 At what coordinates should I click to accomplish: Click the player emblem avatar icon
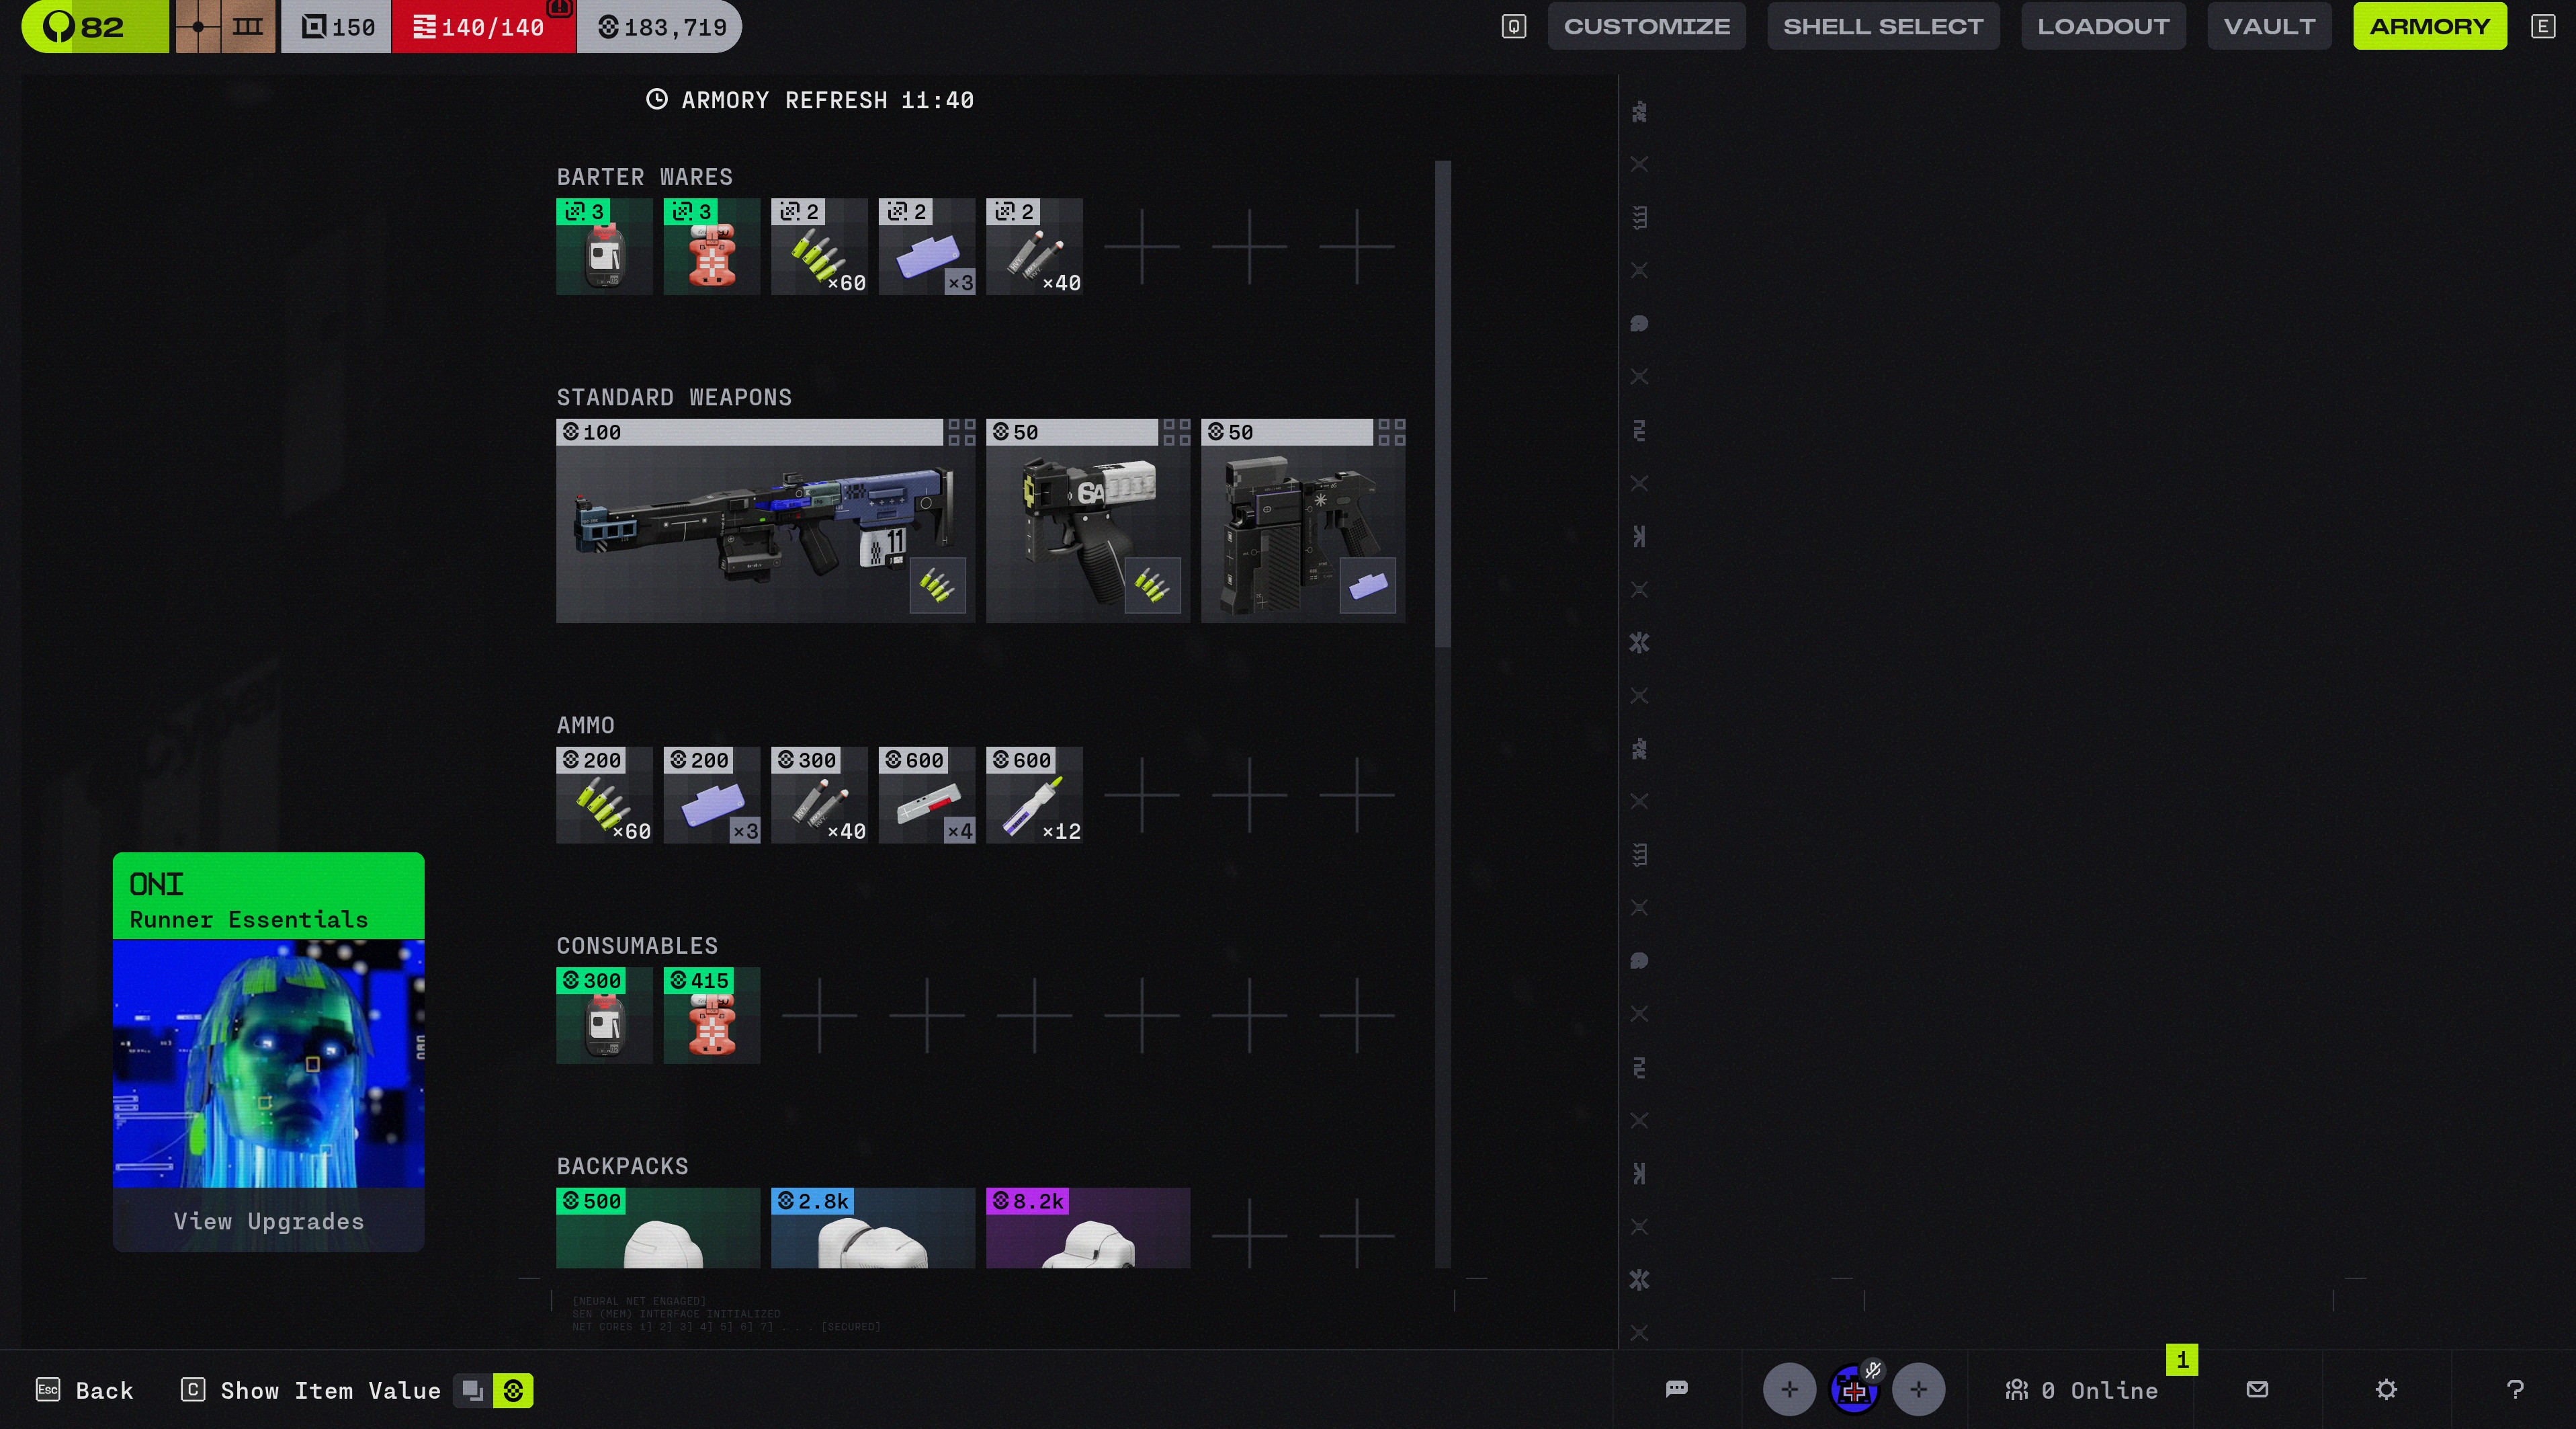[x=1853, y=1391]
